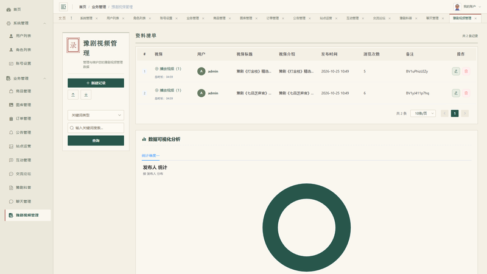Switch to the 角色列表 tab
Viewport: 487px width, 274px height.
pos(139,18)
